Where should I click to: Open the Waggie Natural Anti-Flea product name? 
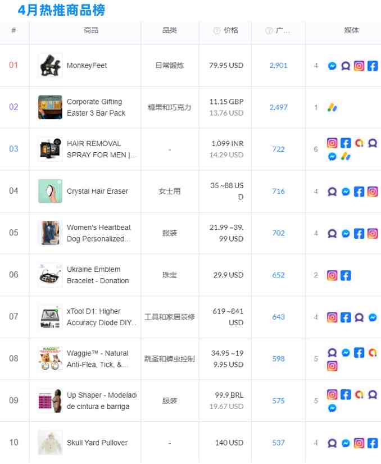[x=98, y=359]
